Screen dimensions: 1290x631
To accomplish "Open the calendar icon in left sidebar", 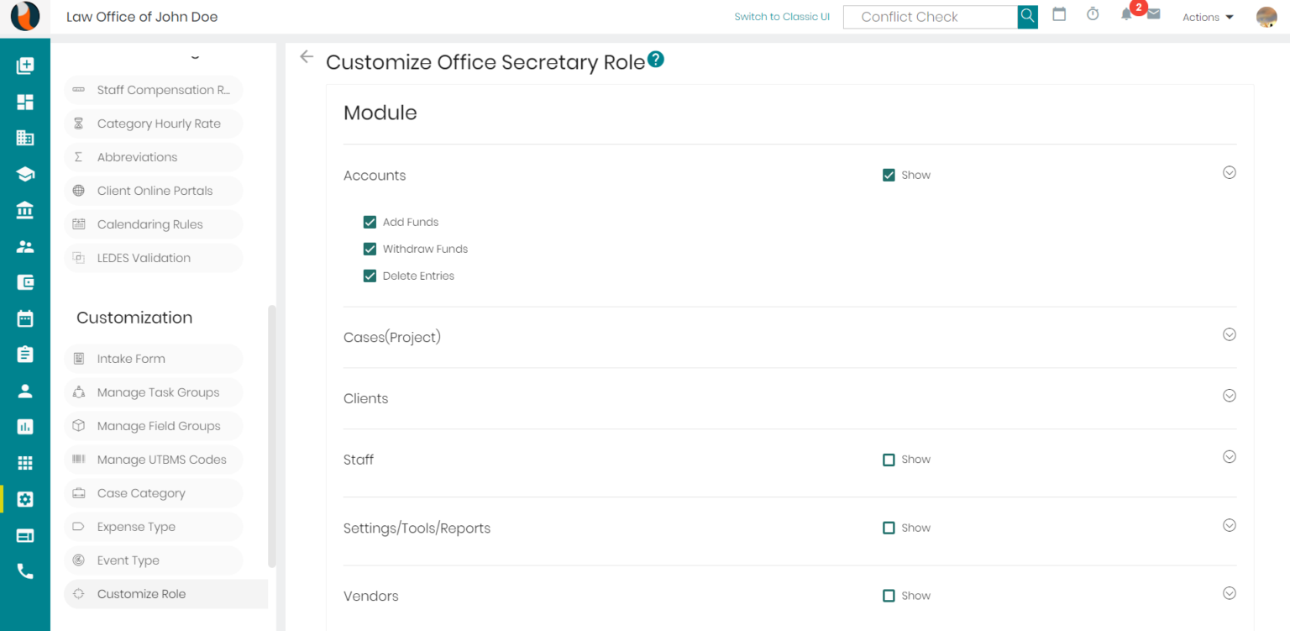I will [x=25, y=318].
